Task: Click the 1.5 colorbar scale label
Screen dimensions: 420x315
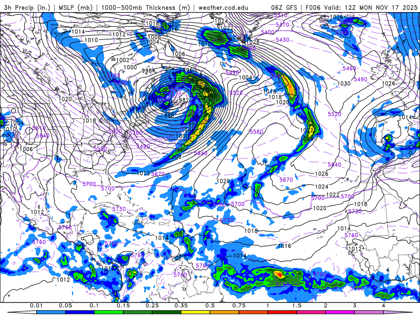Action: tap(297, 306)
